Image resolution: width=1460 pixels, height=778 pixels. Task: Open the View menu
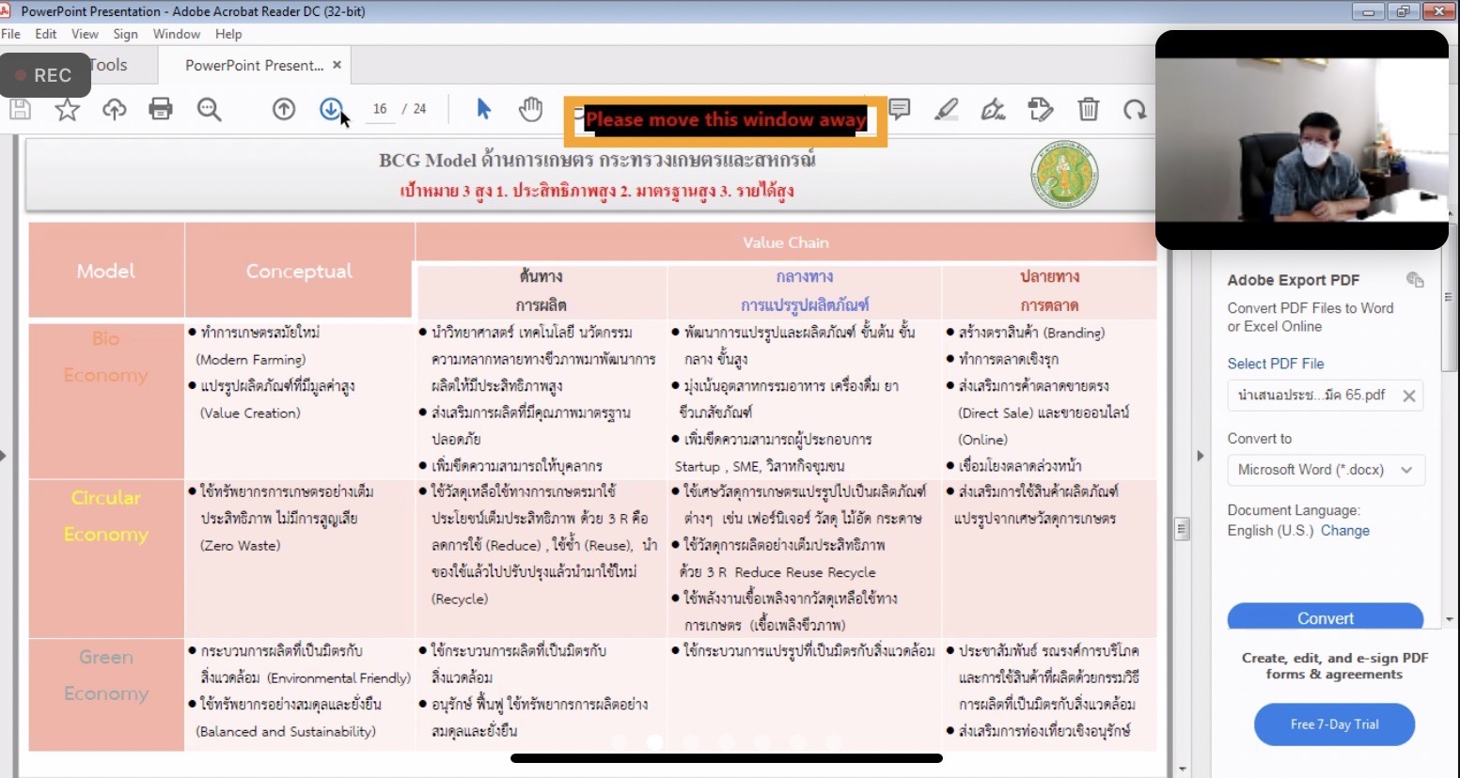85,34
